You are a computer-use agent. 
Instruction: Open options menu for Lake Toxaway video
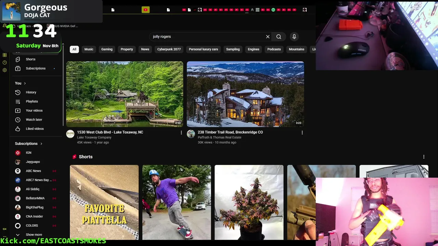(x=181, y=133)
